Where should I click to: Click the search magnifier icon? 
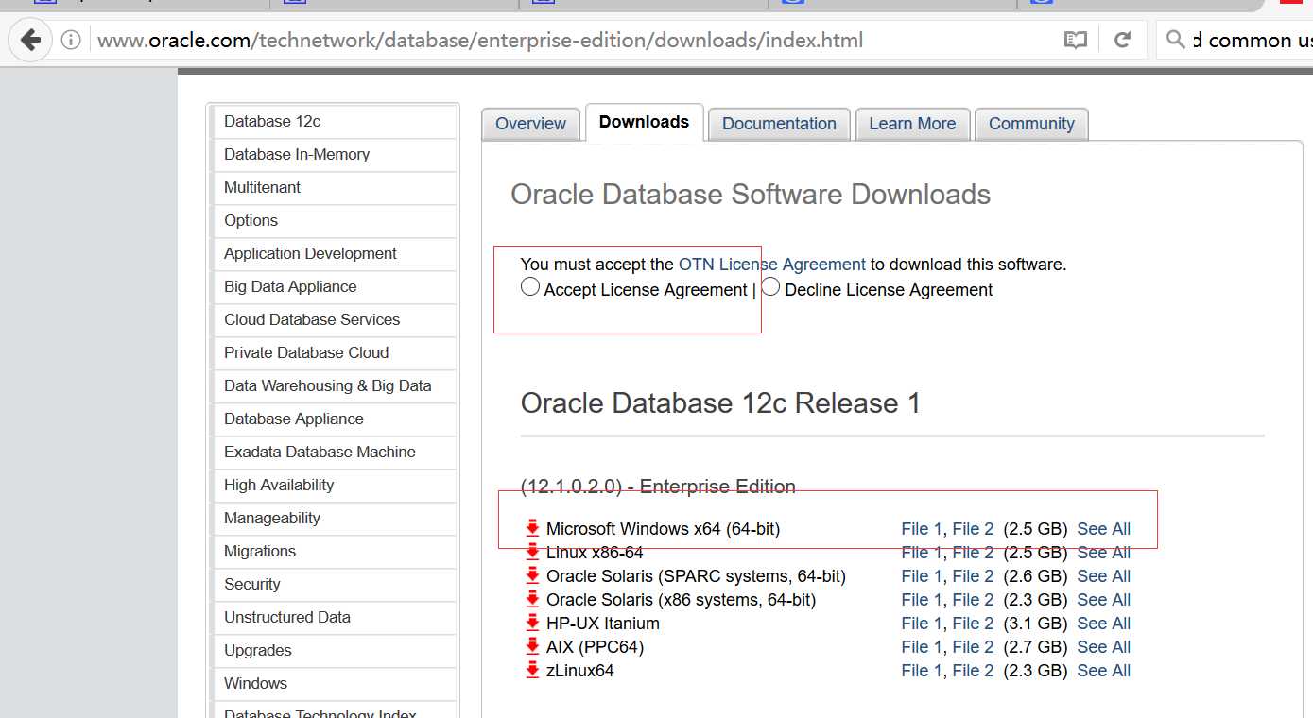point(1176,41)
